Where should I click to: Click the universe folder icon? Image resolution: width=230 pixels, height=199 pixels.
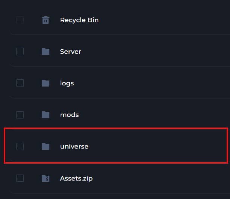click(x=46, y=146)
